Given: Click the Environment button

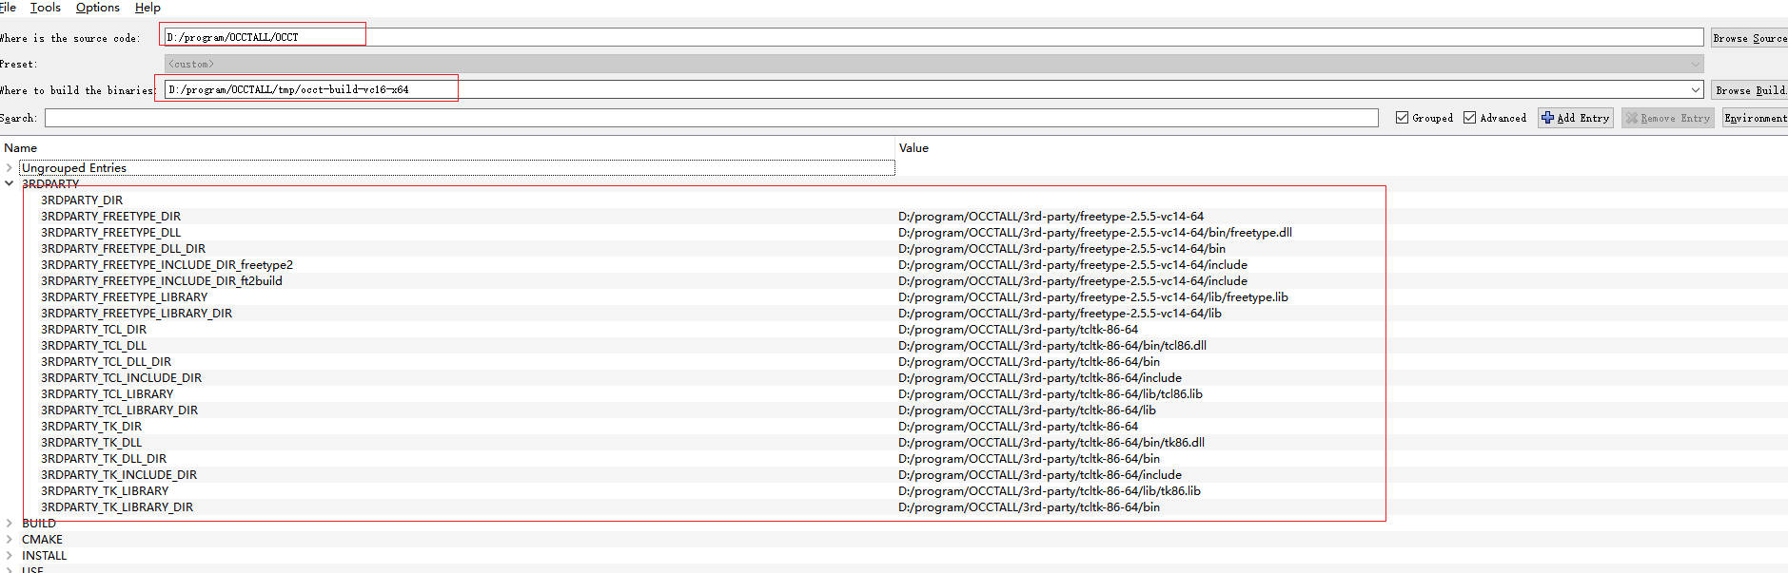Looking at the screenshot, I should click(1755, 118).
